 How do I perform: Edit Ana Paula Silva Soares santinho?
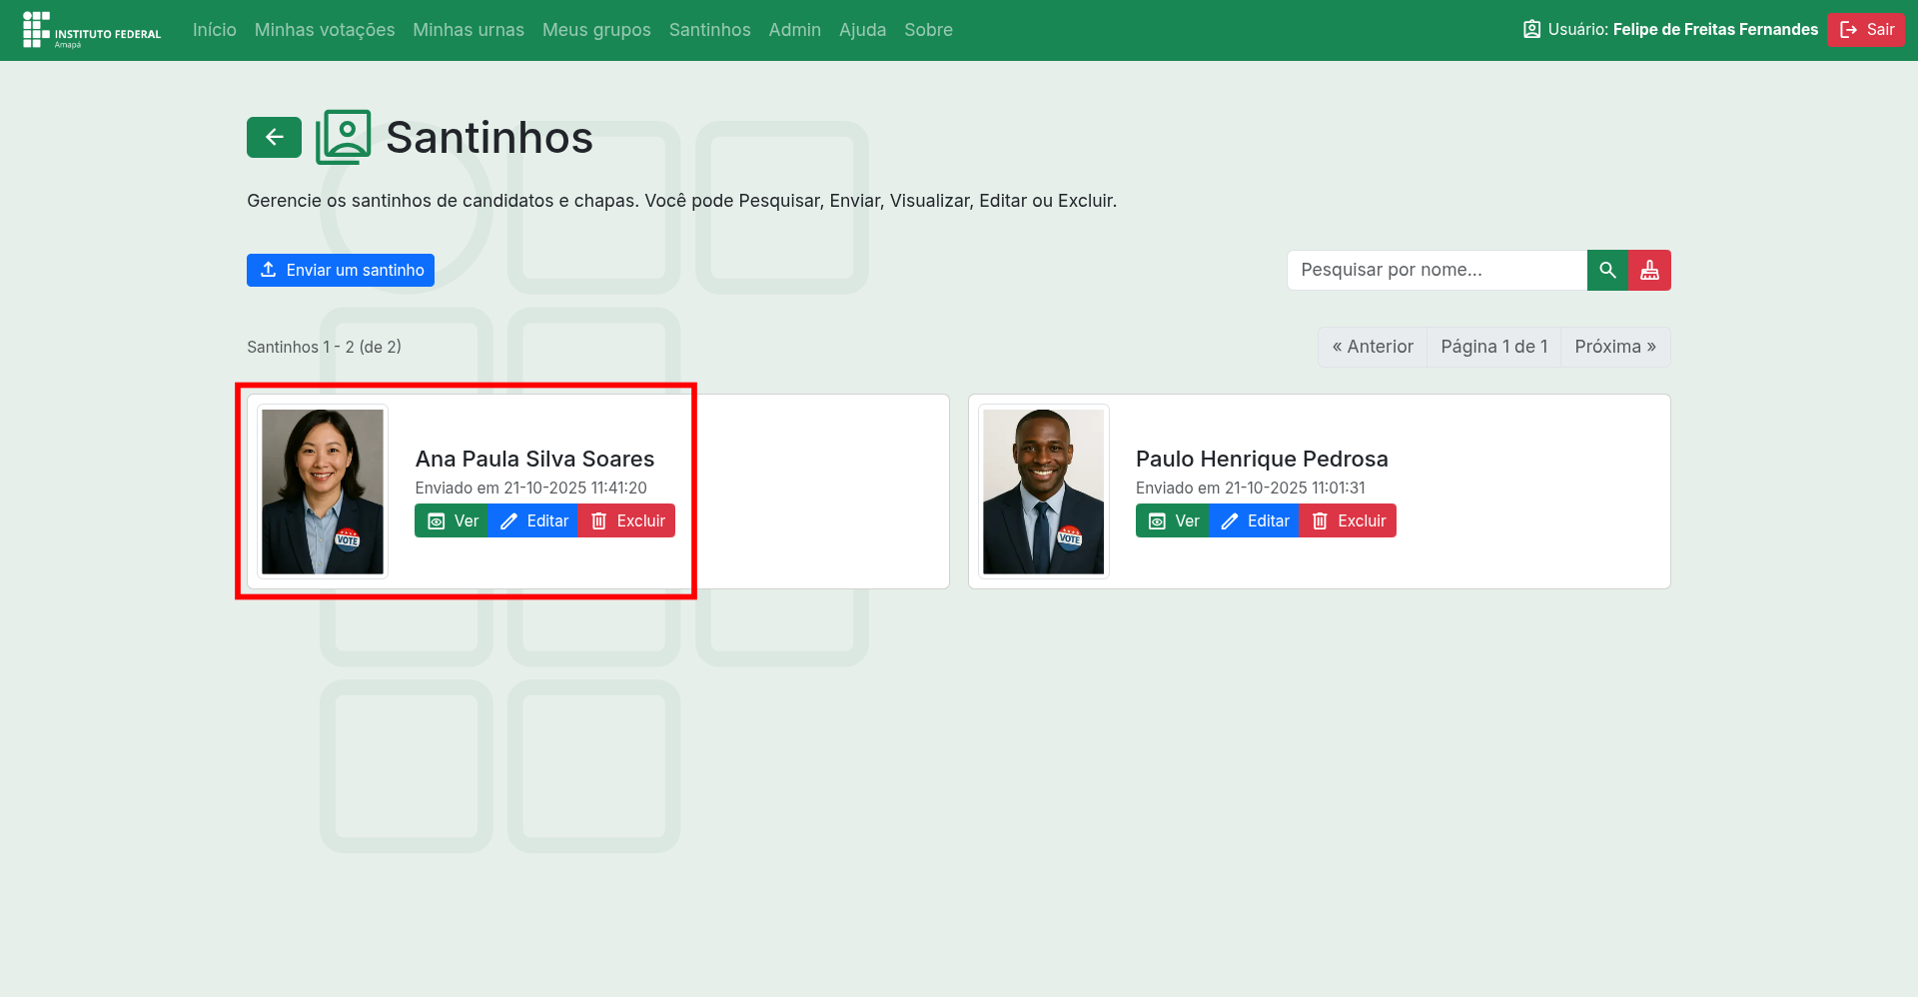[x=533, y=521]
